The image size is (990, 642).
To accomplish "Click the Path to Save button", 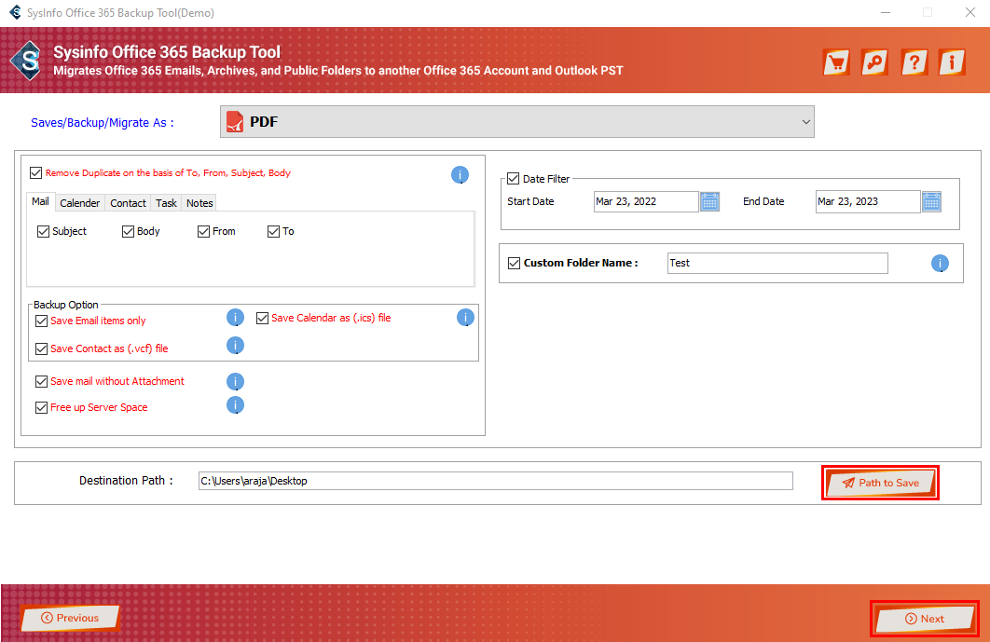I will [x=880, y=483].
